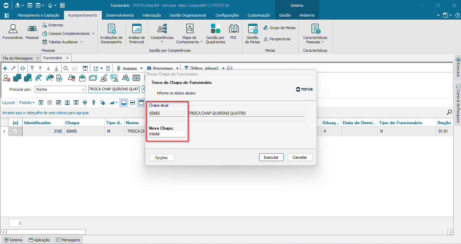The image size is (461, 244).
Task: Click Cancelar in the dialog
Action: click(300, 157)
